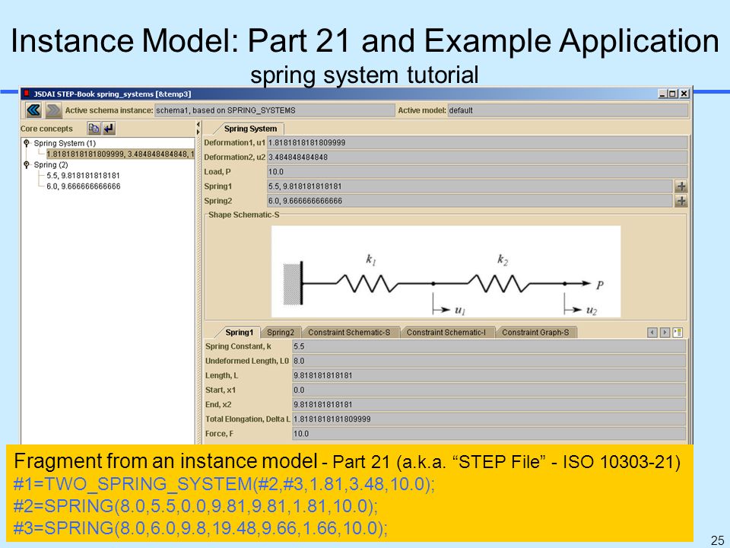Click the Spring1 reference field
This screenshot has width=730, height=548.
tap(470, 186)
